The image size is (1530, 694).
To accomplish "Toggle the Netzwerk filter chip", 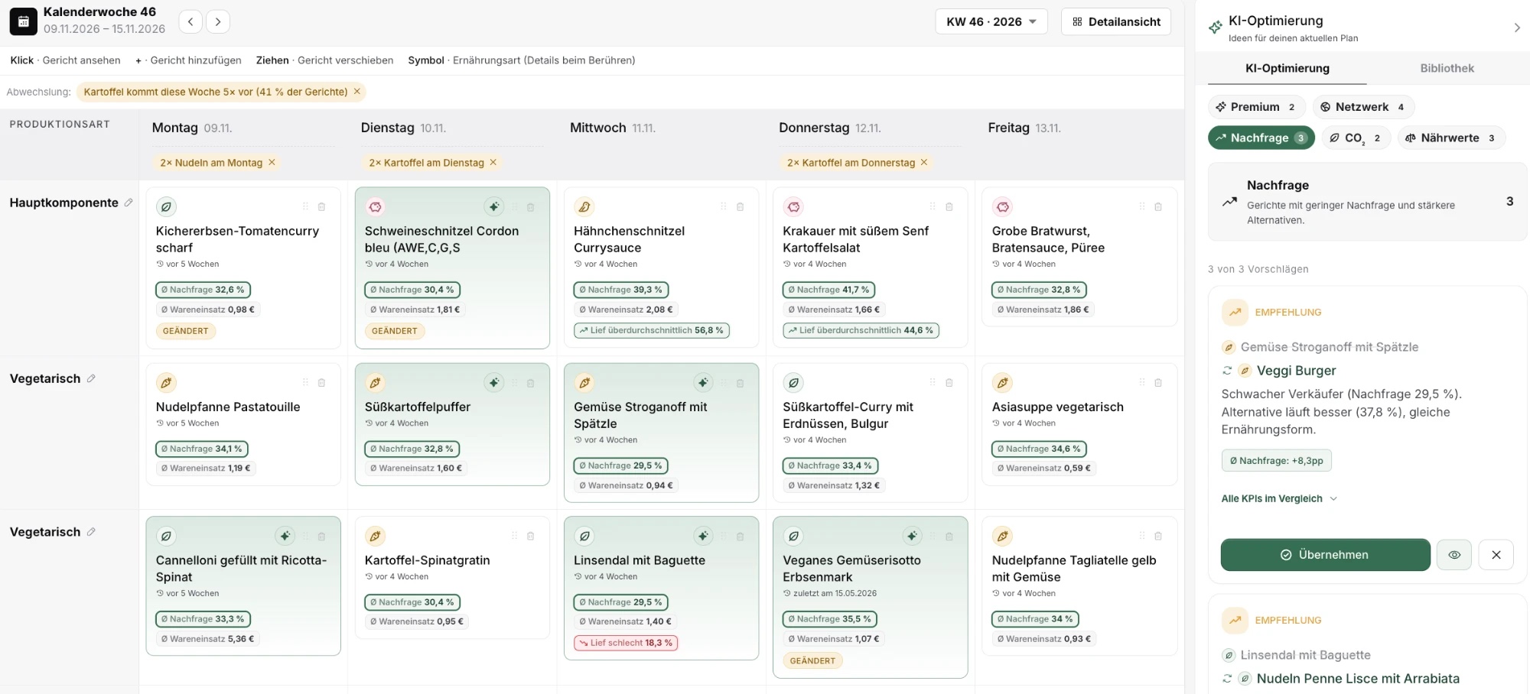I will pyautogui.click(x=1362, y=107).
